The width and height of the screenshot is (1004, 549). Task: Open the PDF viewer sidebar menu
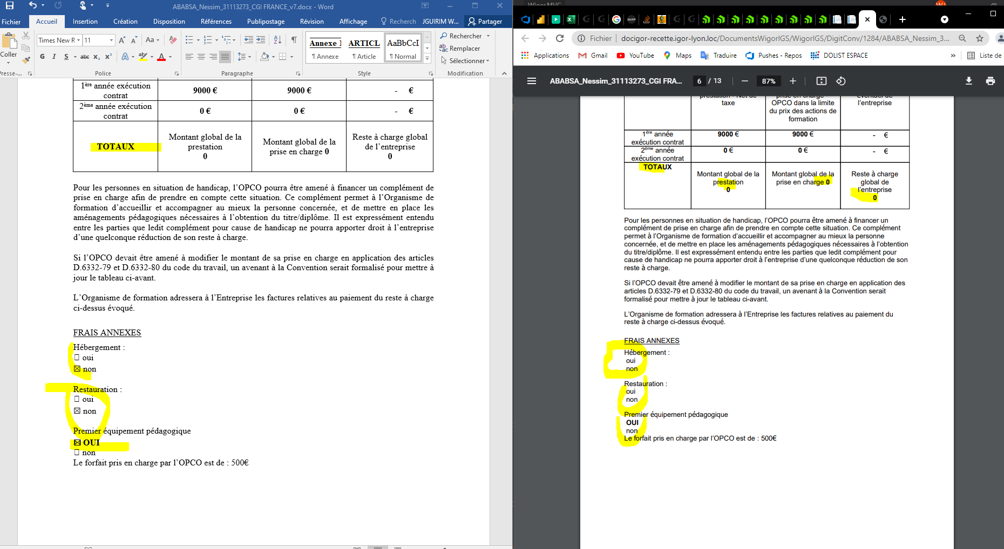pyautogui.click(x=531, y=81)
